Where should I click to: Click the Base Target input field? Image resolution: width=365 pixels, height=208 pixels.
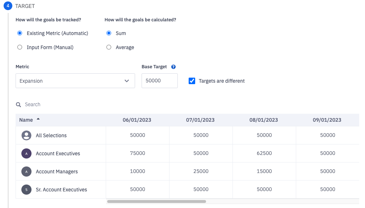pos(159,81)
